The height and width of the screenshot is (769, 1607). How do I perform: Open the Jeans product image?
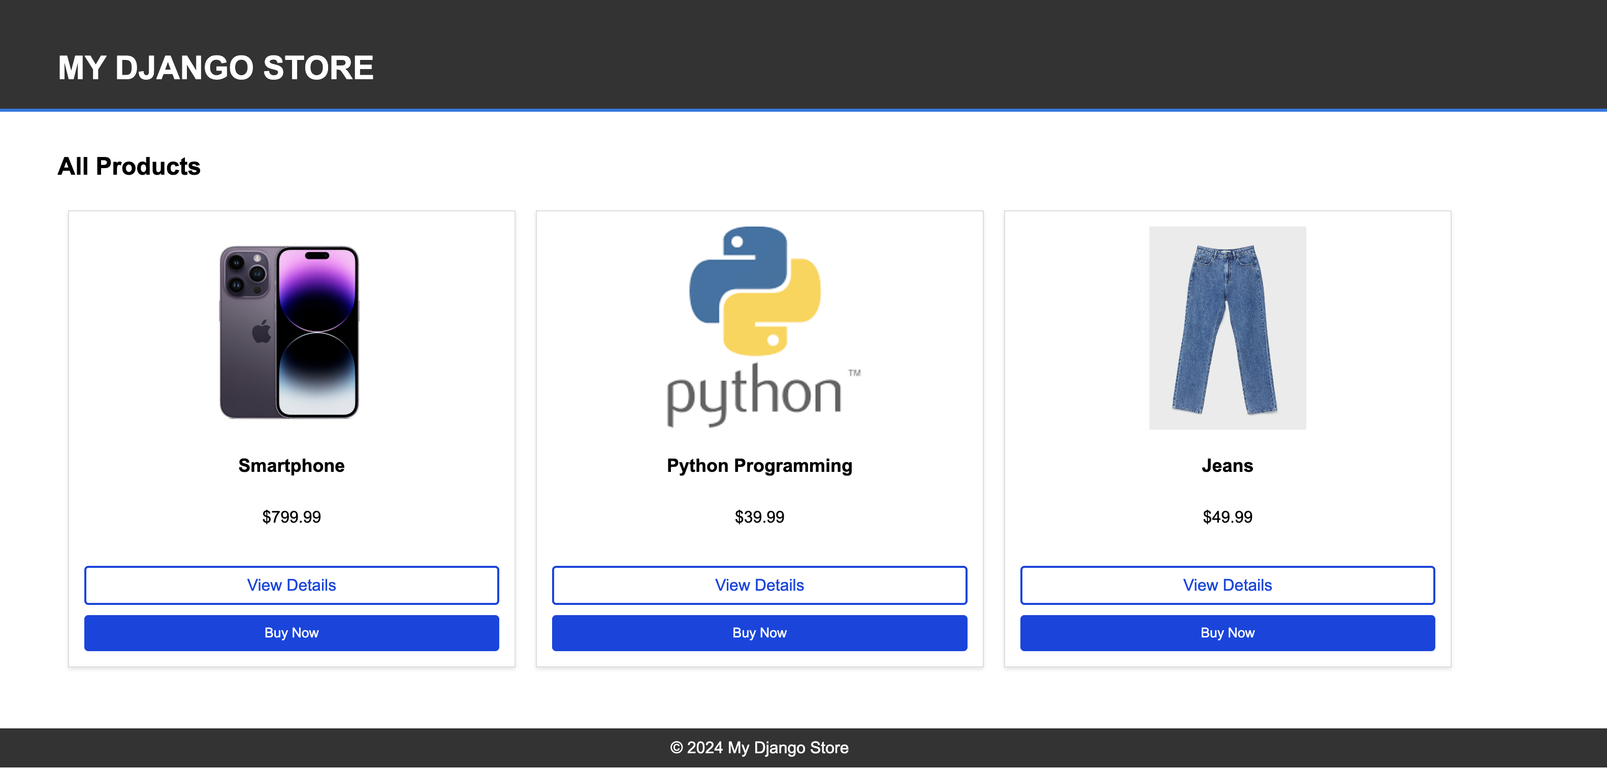(x=1227, y=328)
